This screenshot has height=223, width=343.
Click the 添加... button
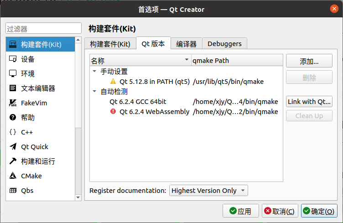coord(309,61)
